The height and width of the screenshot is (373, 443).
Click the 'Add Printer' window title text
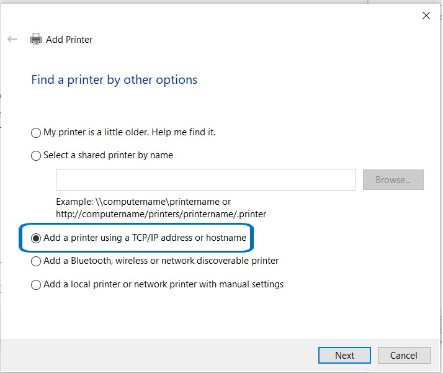69,40
